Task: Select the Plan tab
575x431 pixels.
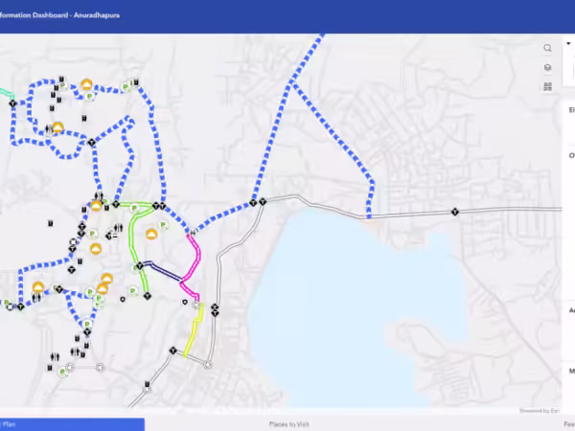Action: (x=72, y=423)
